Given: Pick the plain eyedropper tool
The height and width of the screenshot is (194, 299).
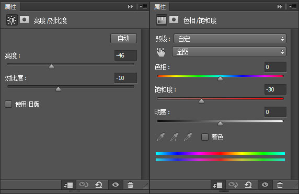Looking at the screenshot, I should (x=160, y=137).
